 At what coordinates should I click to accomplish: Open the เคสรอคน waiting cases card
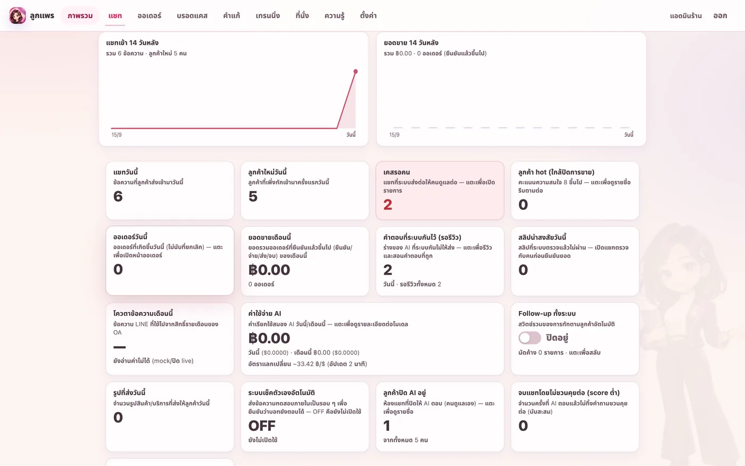coord(440,191)
